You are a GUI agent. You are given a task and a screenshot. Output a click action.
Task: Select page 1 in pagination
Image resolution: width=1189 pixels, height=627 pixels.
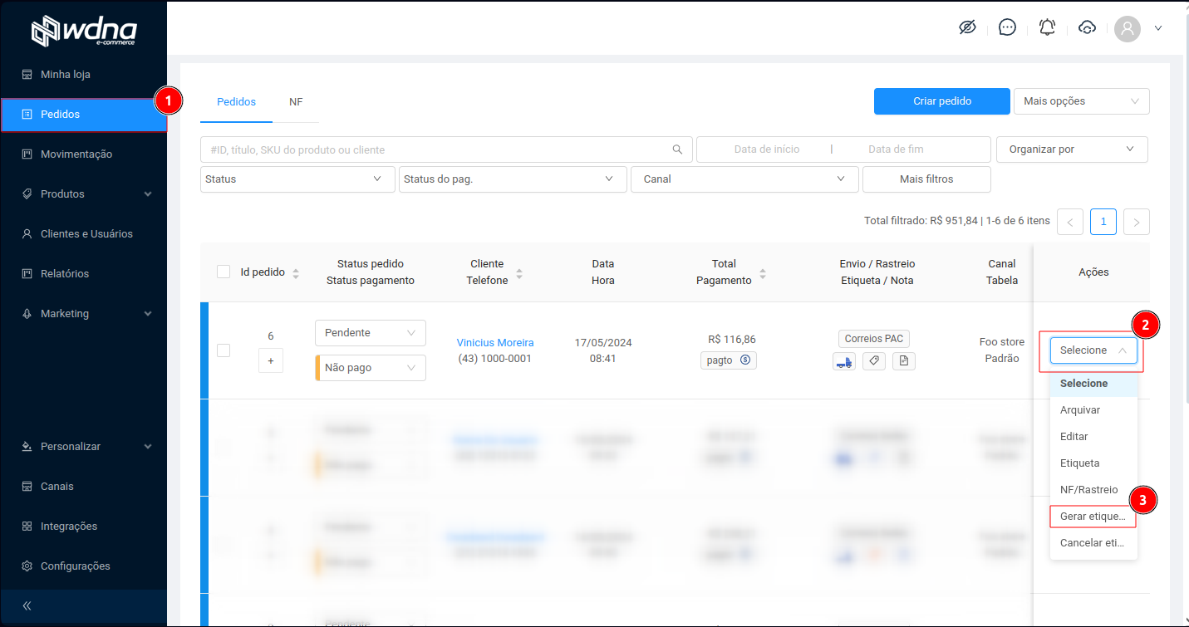[1103, 222]
